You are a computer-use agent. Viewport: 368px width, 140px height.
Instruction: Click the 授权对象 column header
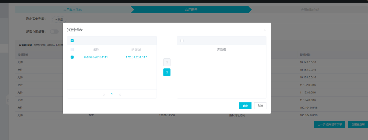[305, 55]
